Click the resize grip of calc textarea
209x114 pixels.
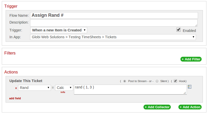tap(185, 93)
